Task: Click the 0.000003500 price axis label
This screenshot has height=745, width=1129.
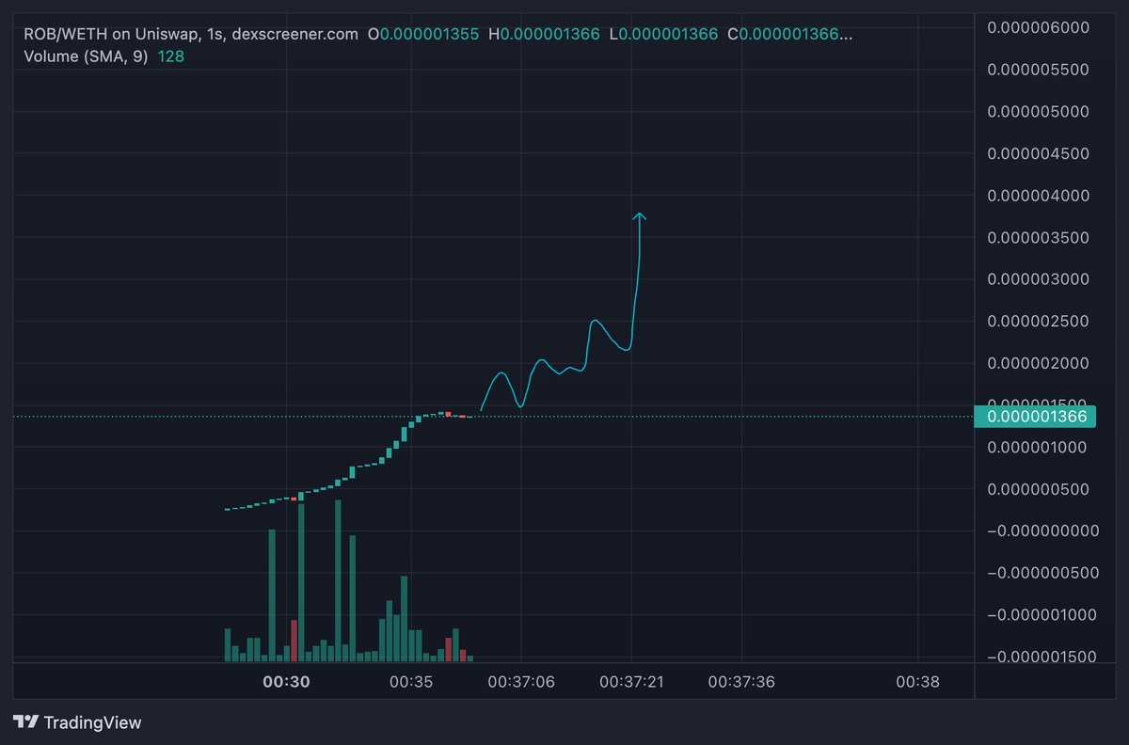Action: pyautogui.click(x=1038, y=237)
